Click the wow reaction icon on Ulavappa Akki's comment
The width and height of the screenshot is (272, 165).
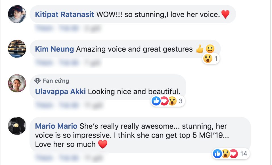pos(172,101)
